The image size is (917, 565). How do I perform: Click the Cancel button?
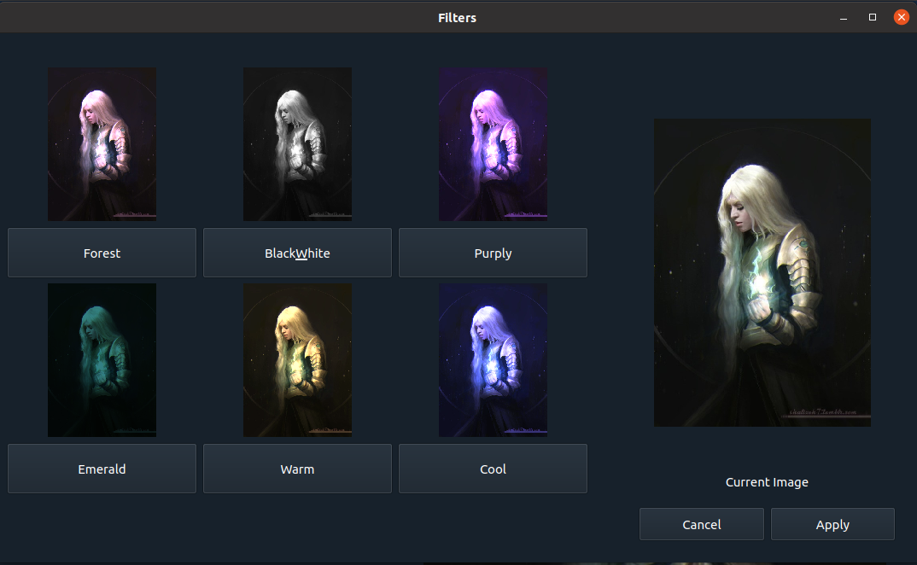click(701, 524)
